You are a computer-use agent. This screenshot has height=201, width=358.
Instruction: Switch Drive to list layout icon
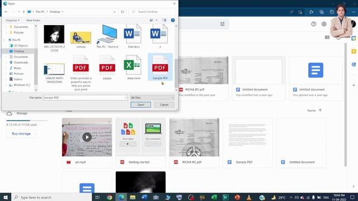[x=327, y=37]
